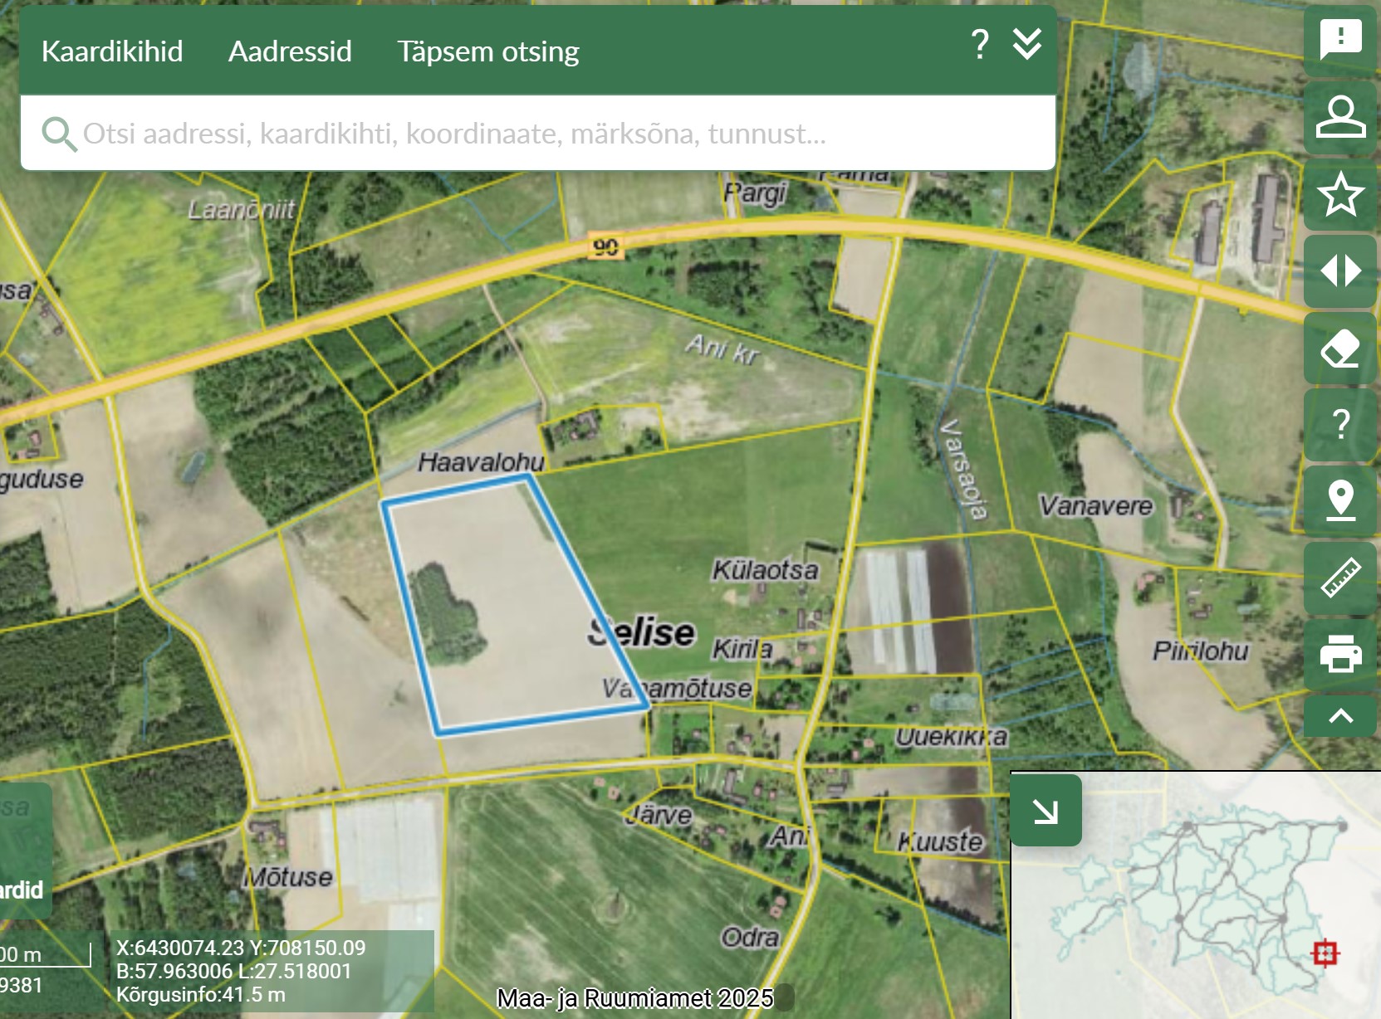Click the printer icon to print map
Screen dimensions: 1381x1019
point(1339,654)
